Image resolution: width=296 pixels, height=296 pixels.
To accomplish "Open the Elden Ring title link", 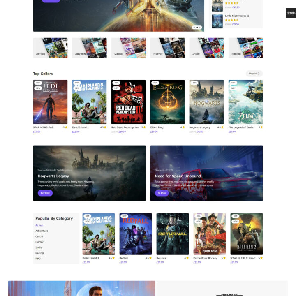I will [157, 127].
